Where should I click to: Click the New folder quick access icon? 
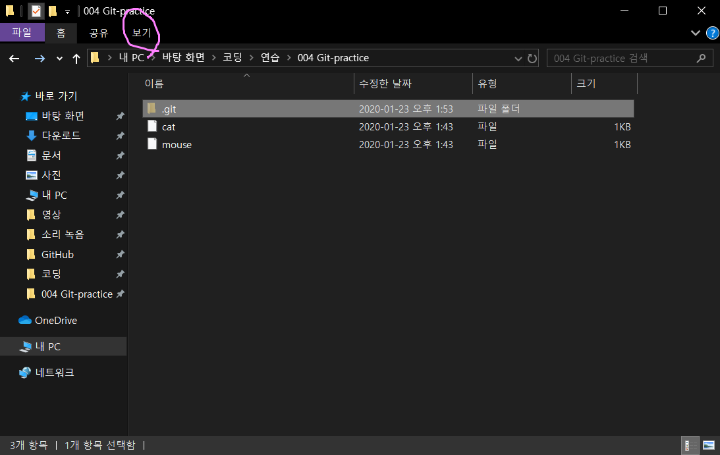(53, 11)
